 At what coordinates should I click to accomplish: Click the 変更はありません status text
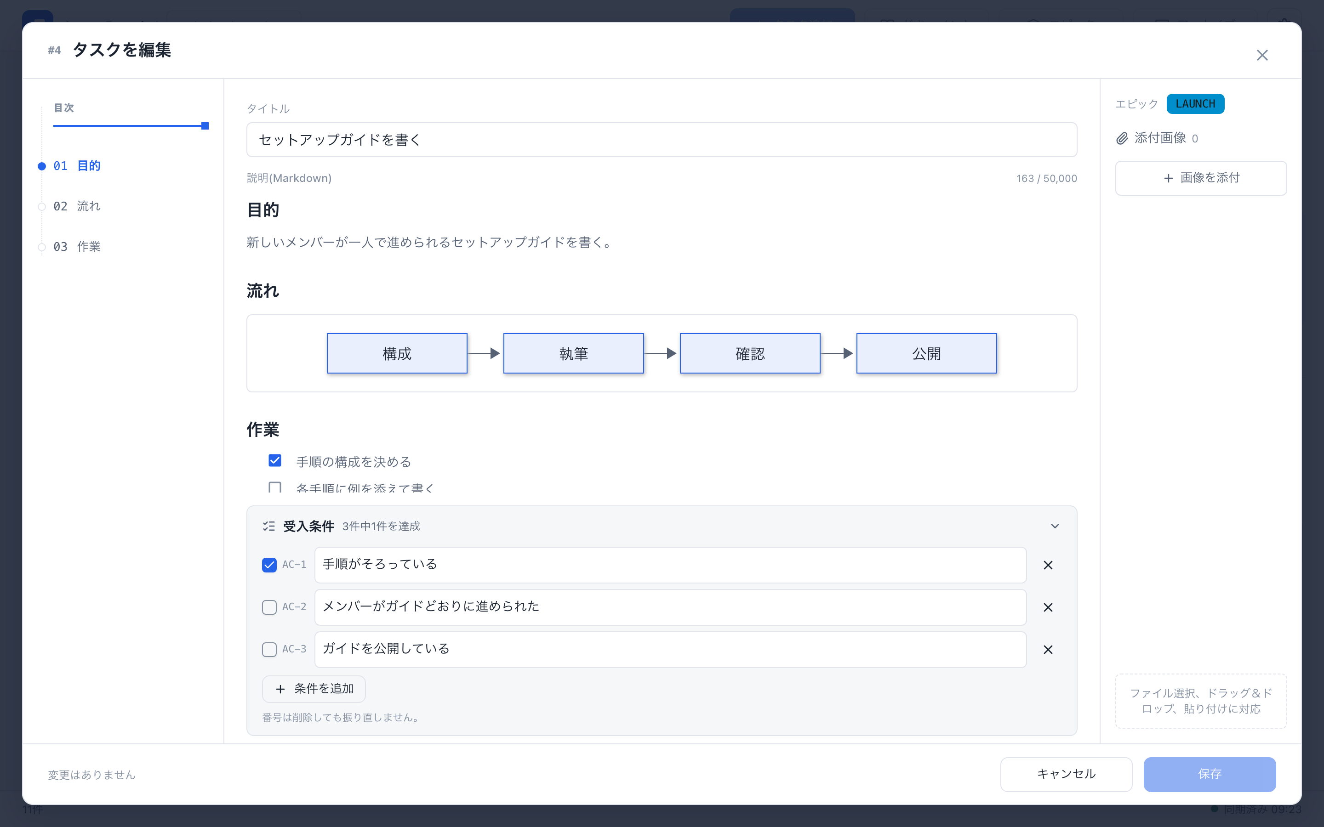tap(91, 775)
